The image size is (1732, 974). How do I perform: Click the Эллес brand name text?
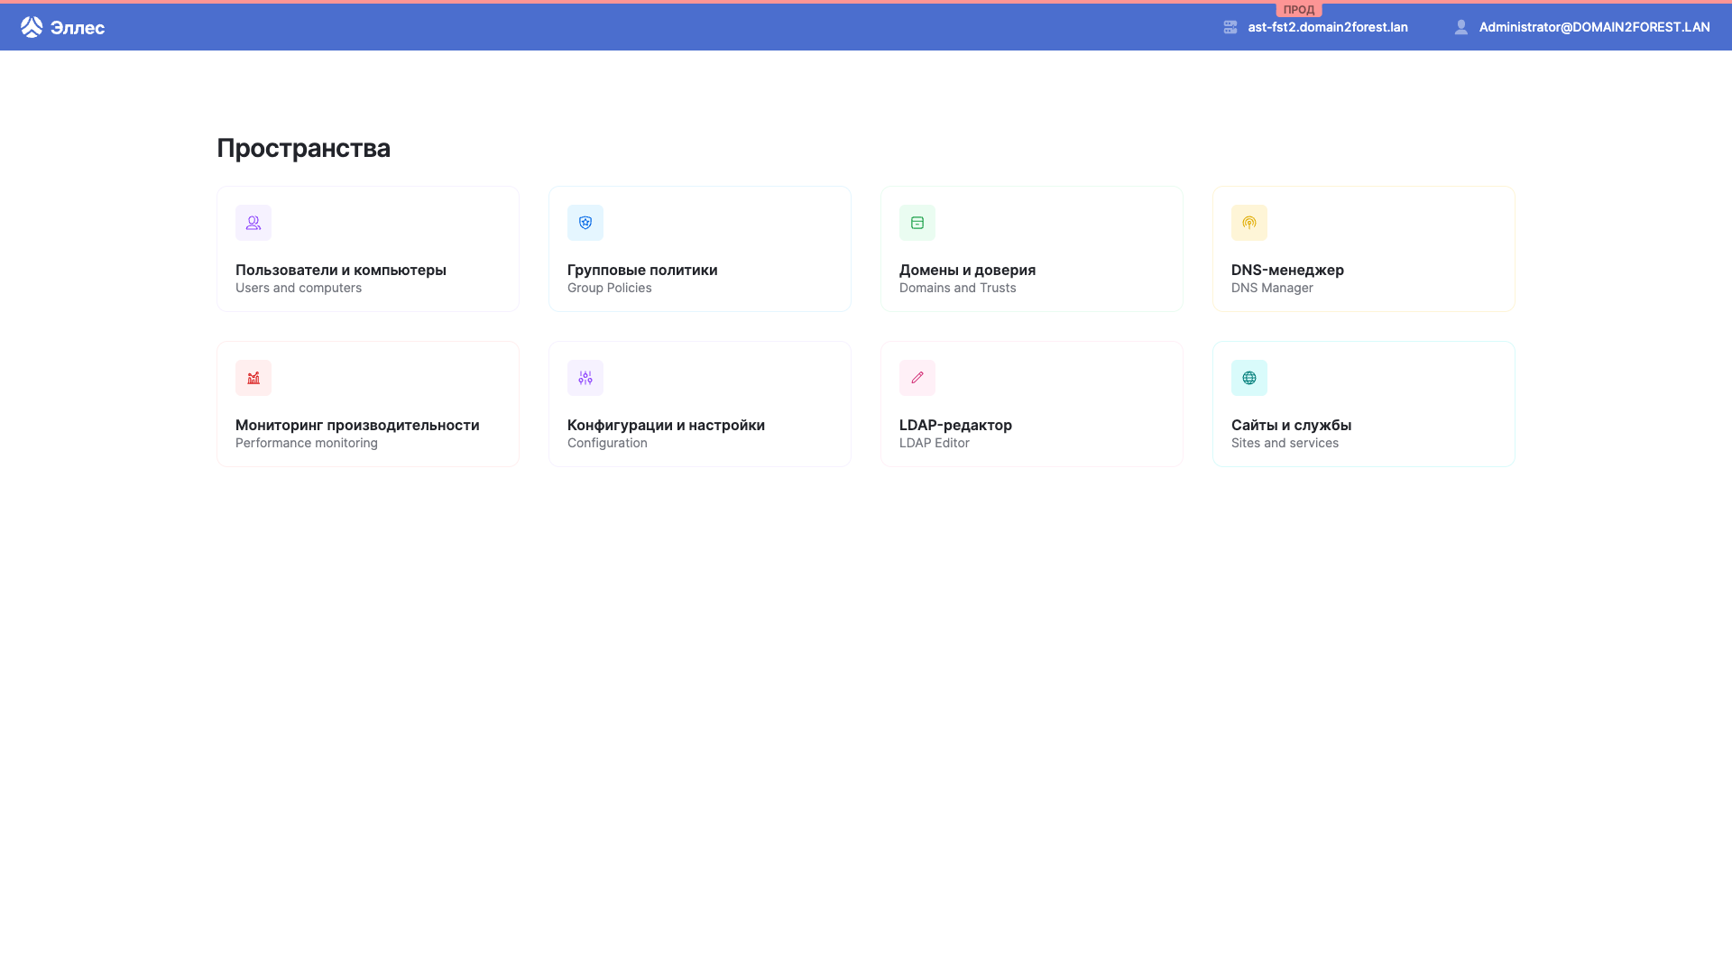[x=78, y=28]
